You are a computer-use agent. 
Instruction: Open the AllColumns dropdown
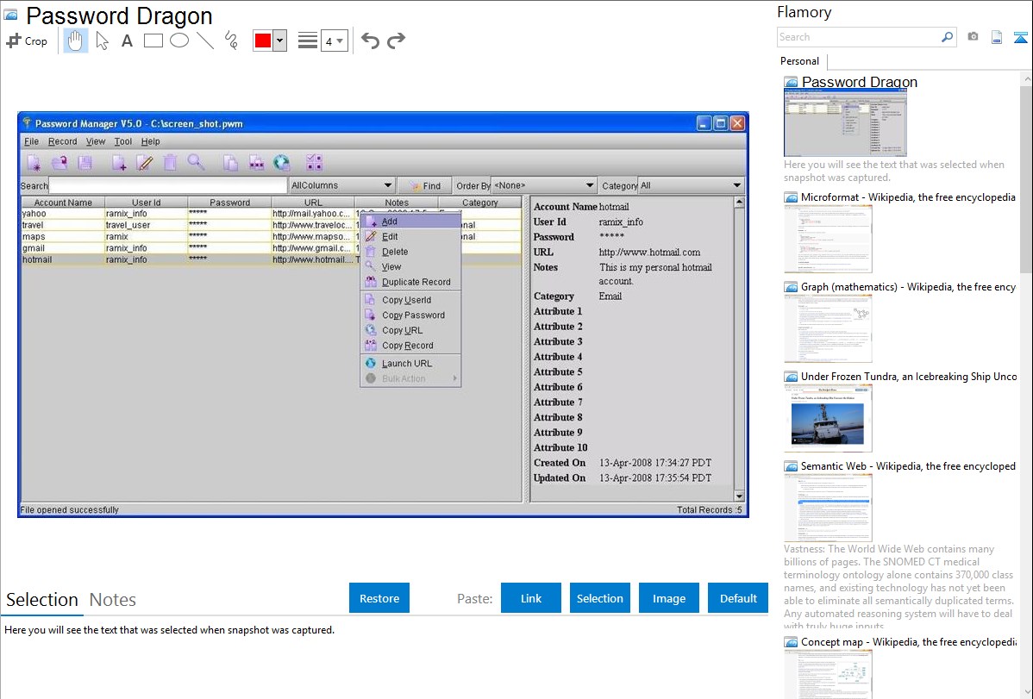tap(342, 185)
